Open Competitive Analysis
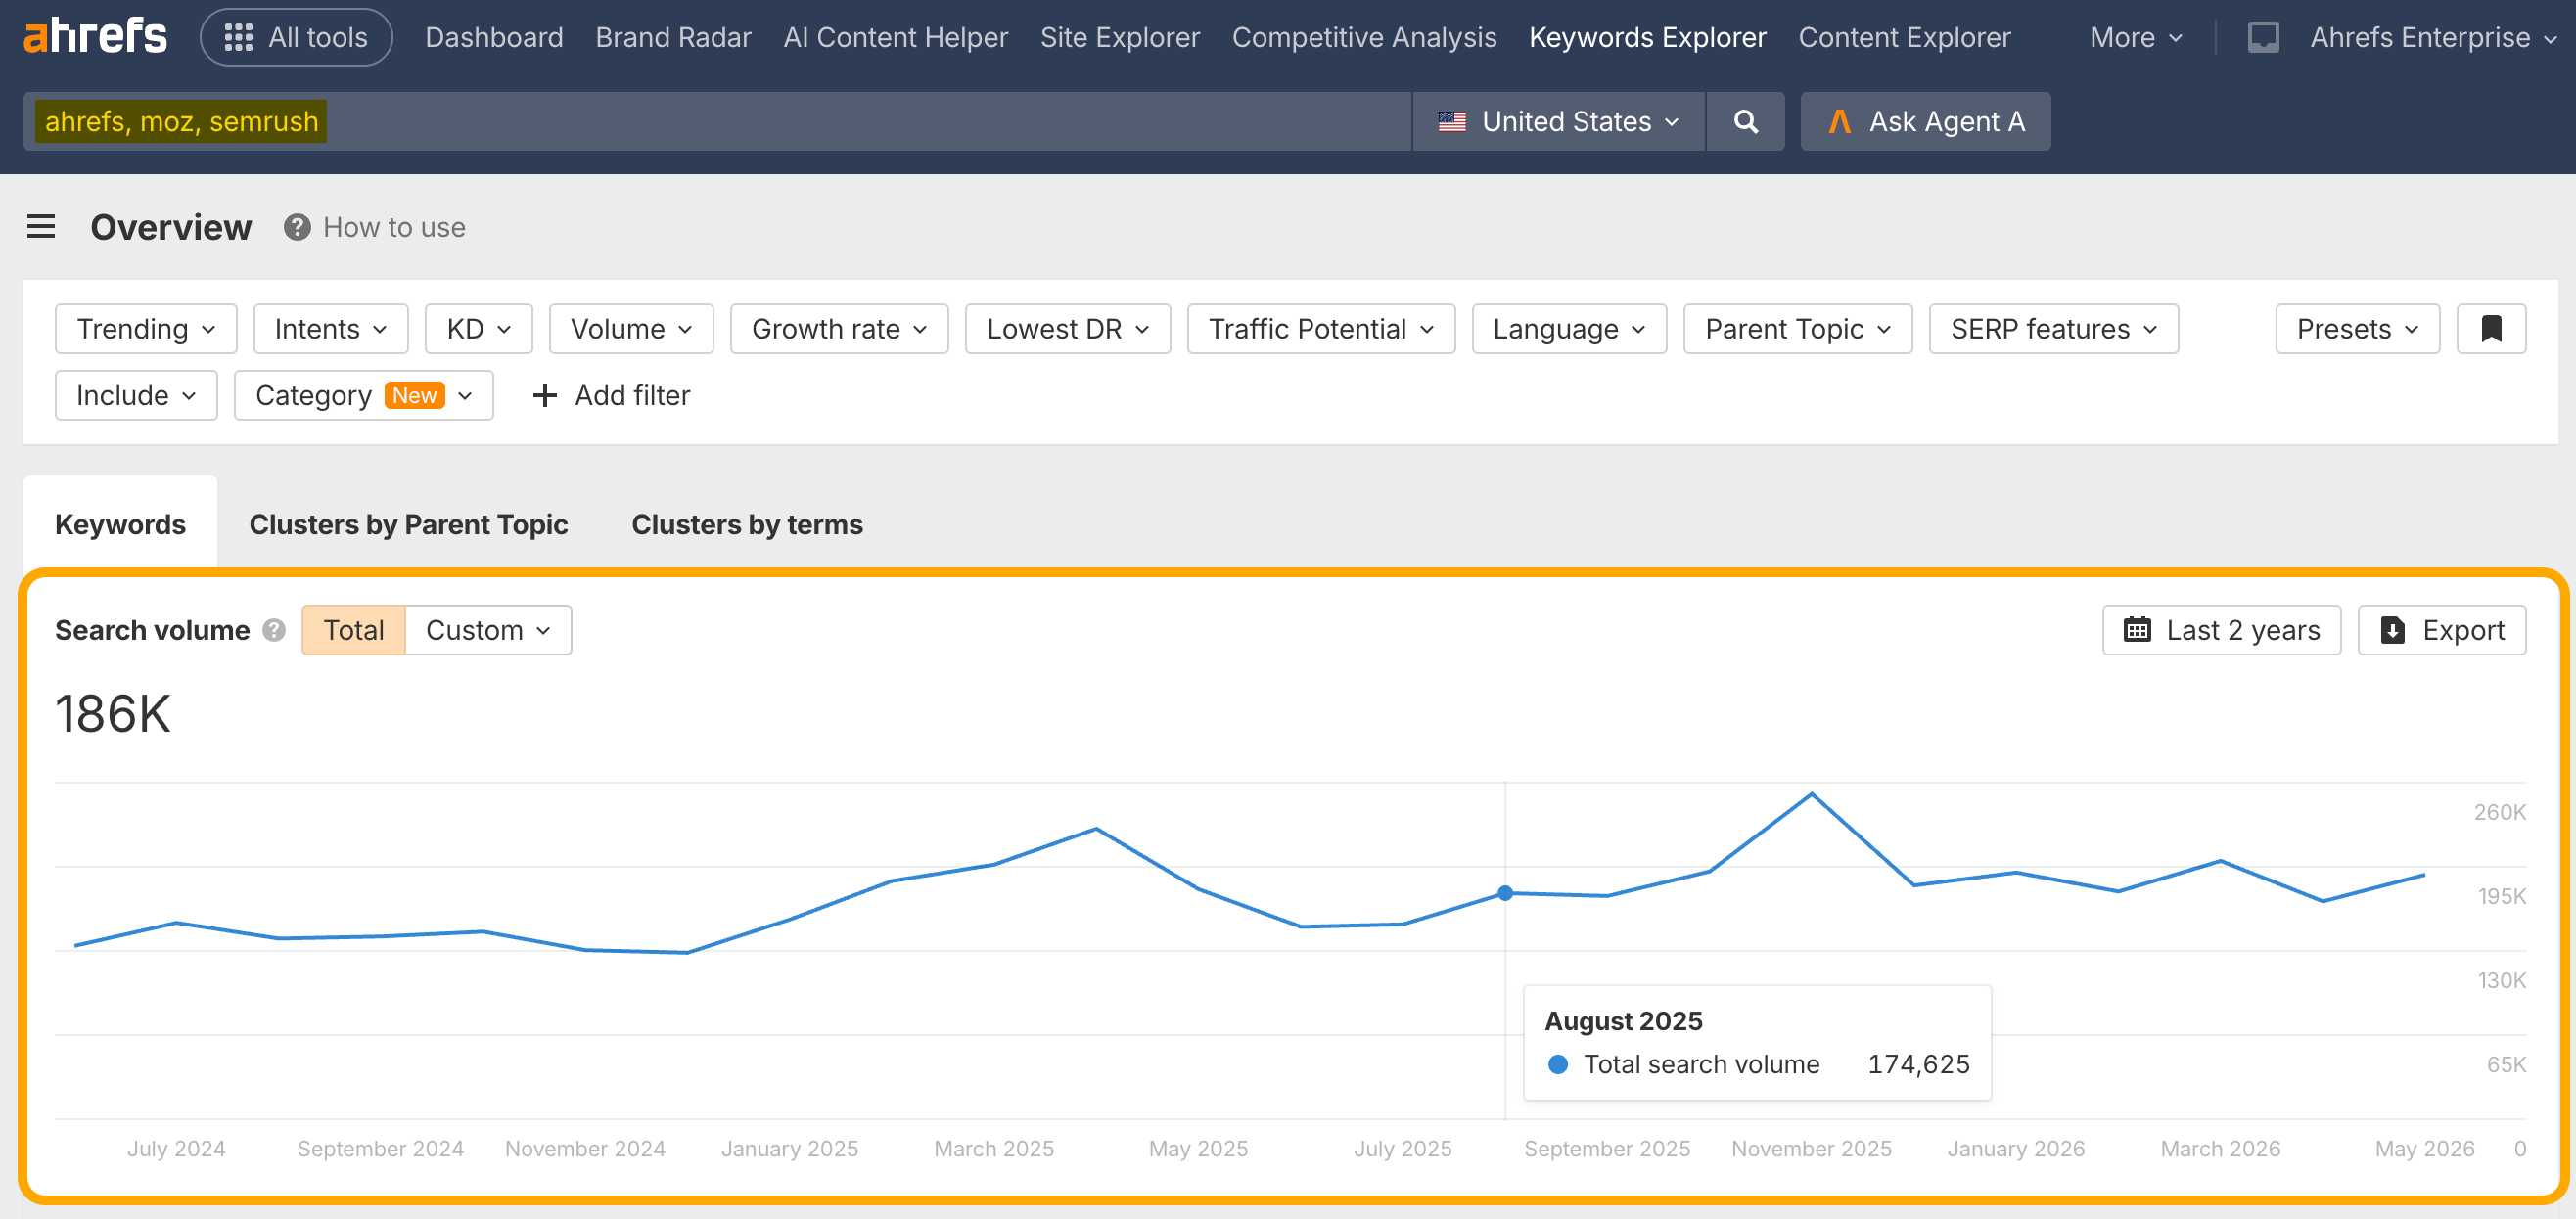2576x1219 pixels. click(1364, 37)
